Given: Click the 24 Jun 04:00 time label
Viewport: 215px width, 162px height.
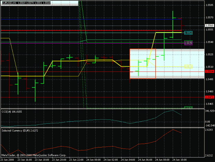Looking at the screenshot, I should click(x=128, y=160).
